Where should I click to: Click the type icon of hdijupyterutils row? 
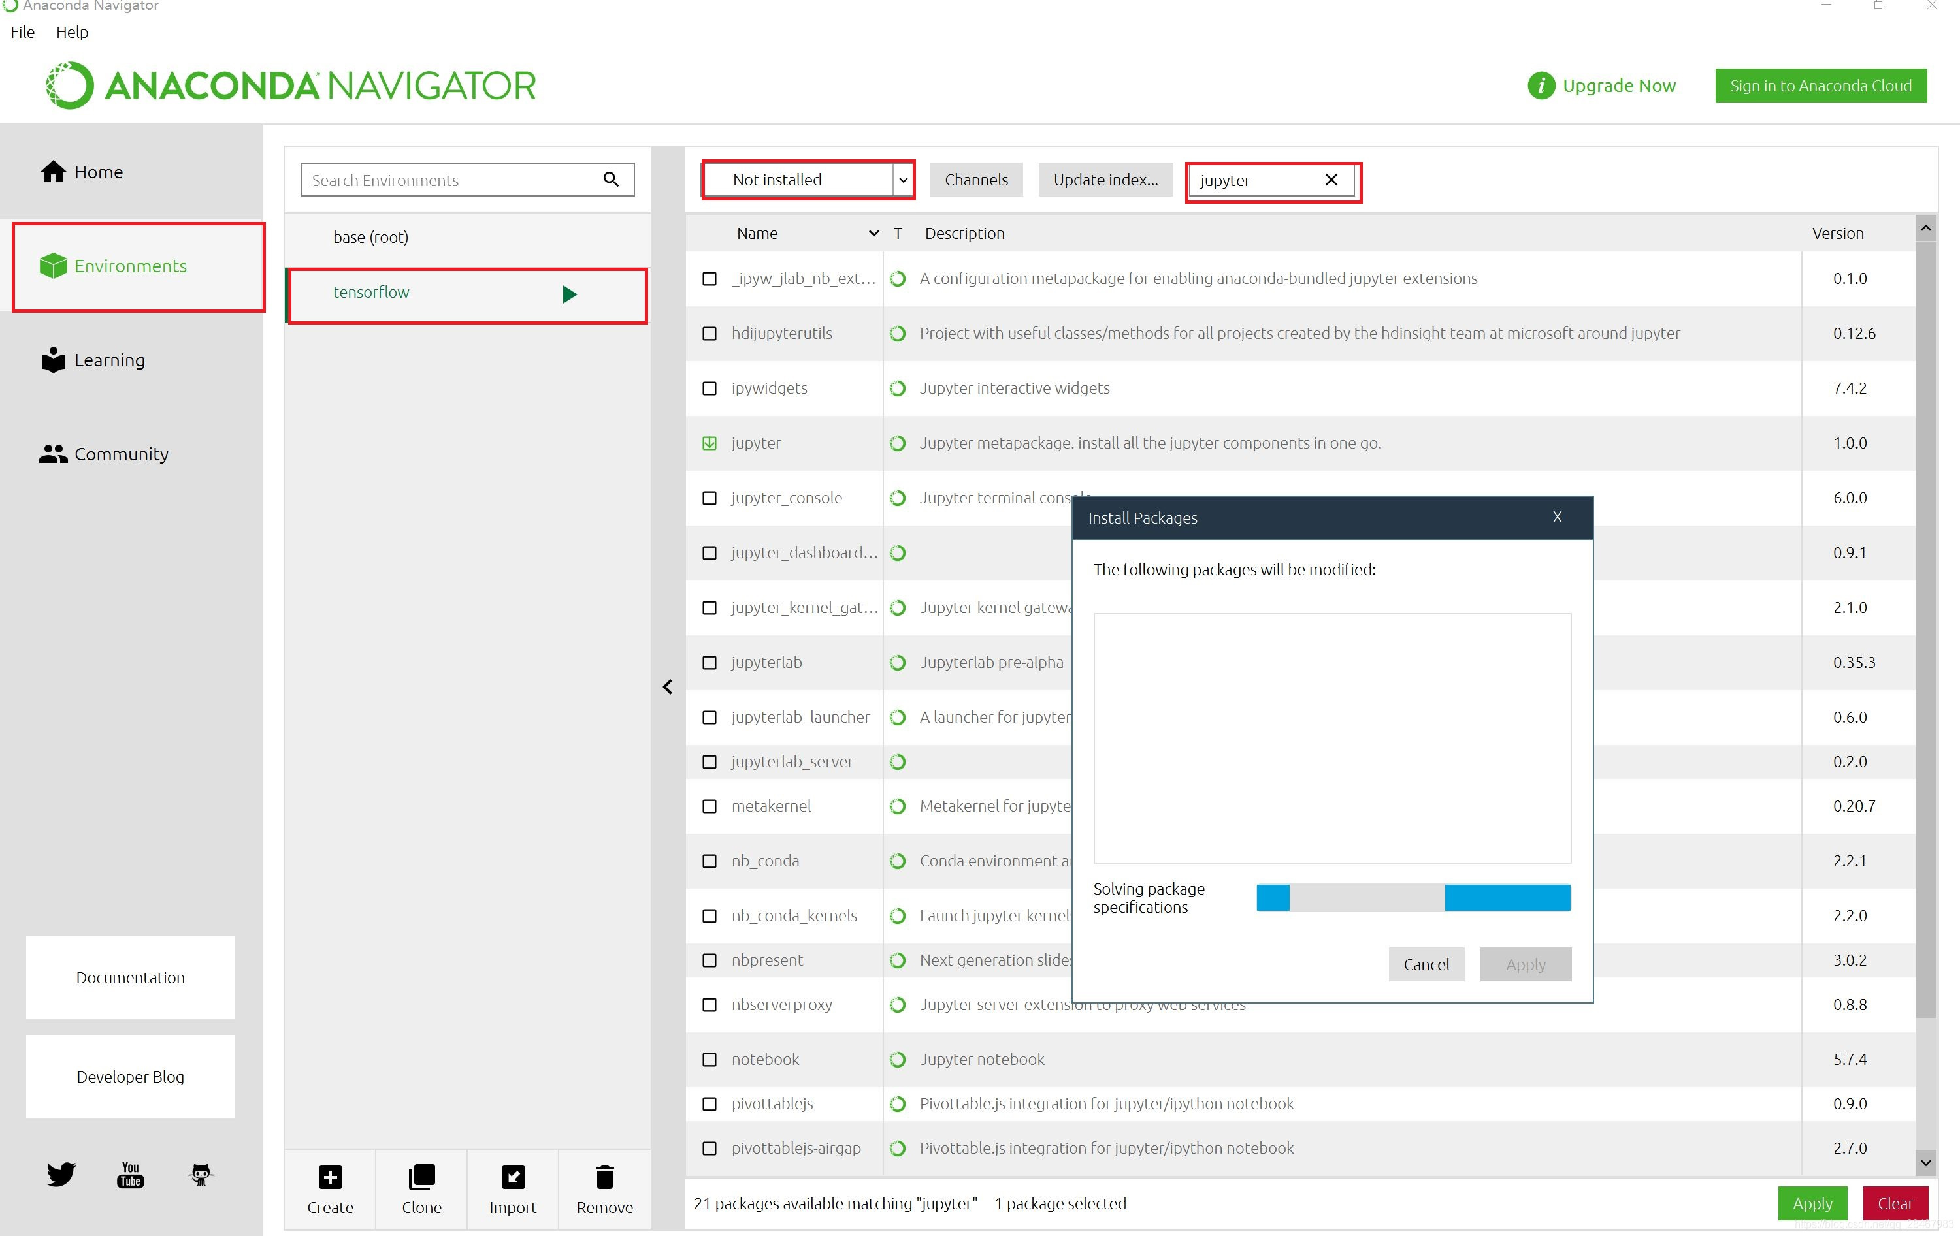point(898,334)
